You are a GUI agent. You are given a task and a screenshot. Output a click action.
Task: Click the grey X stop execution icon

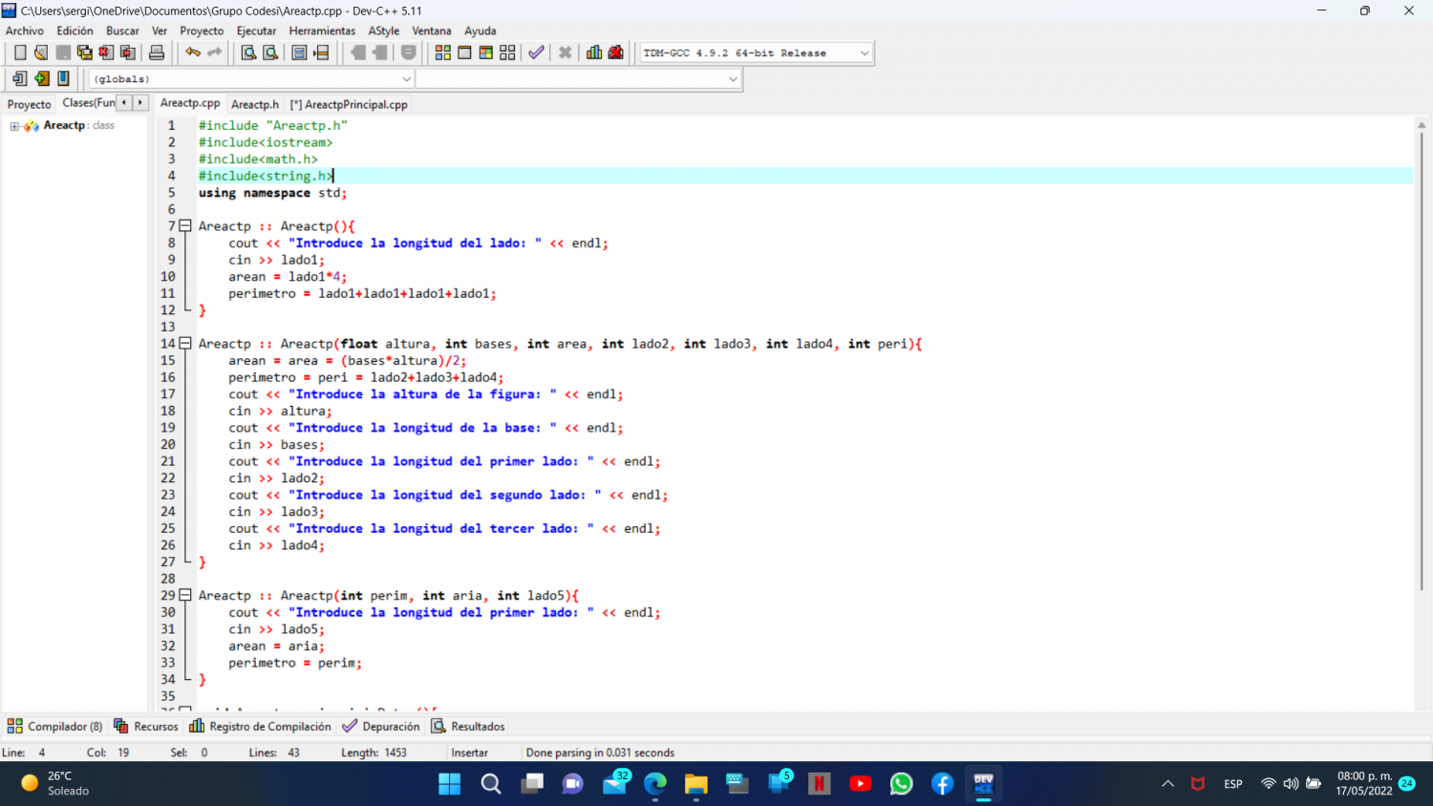tap(566, 53)
